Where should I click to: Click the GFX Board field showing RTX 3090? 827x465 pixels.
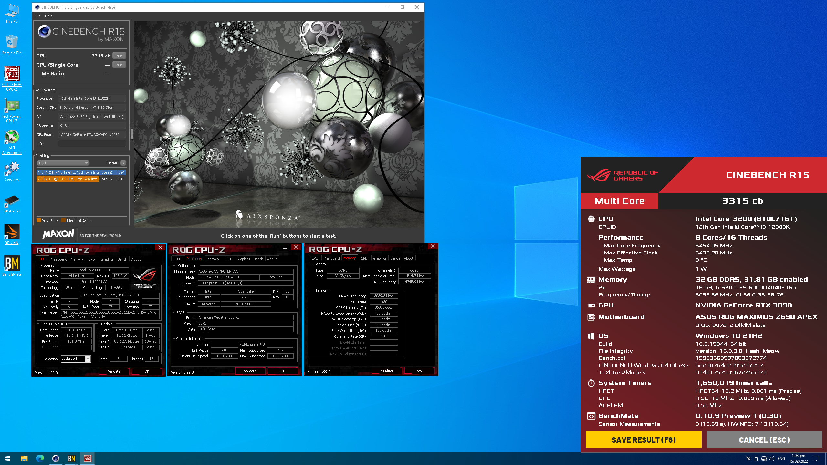point(92,135)
